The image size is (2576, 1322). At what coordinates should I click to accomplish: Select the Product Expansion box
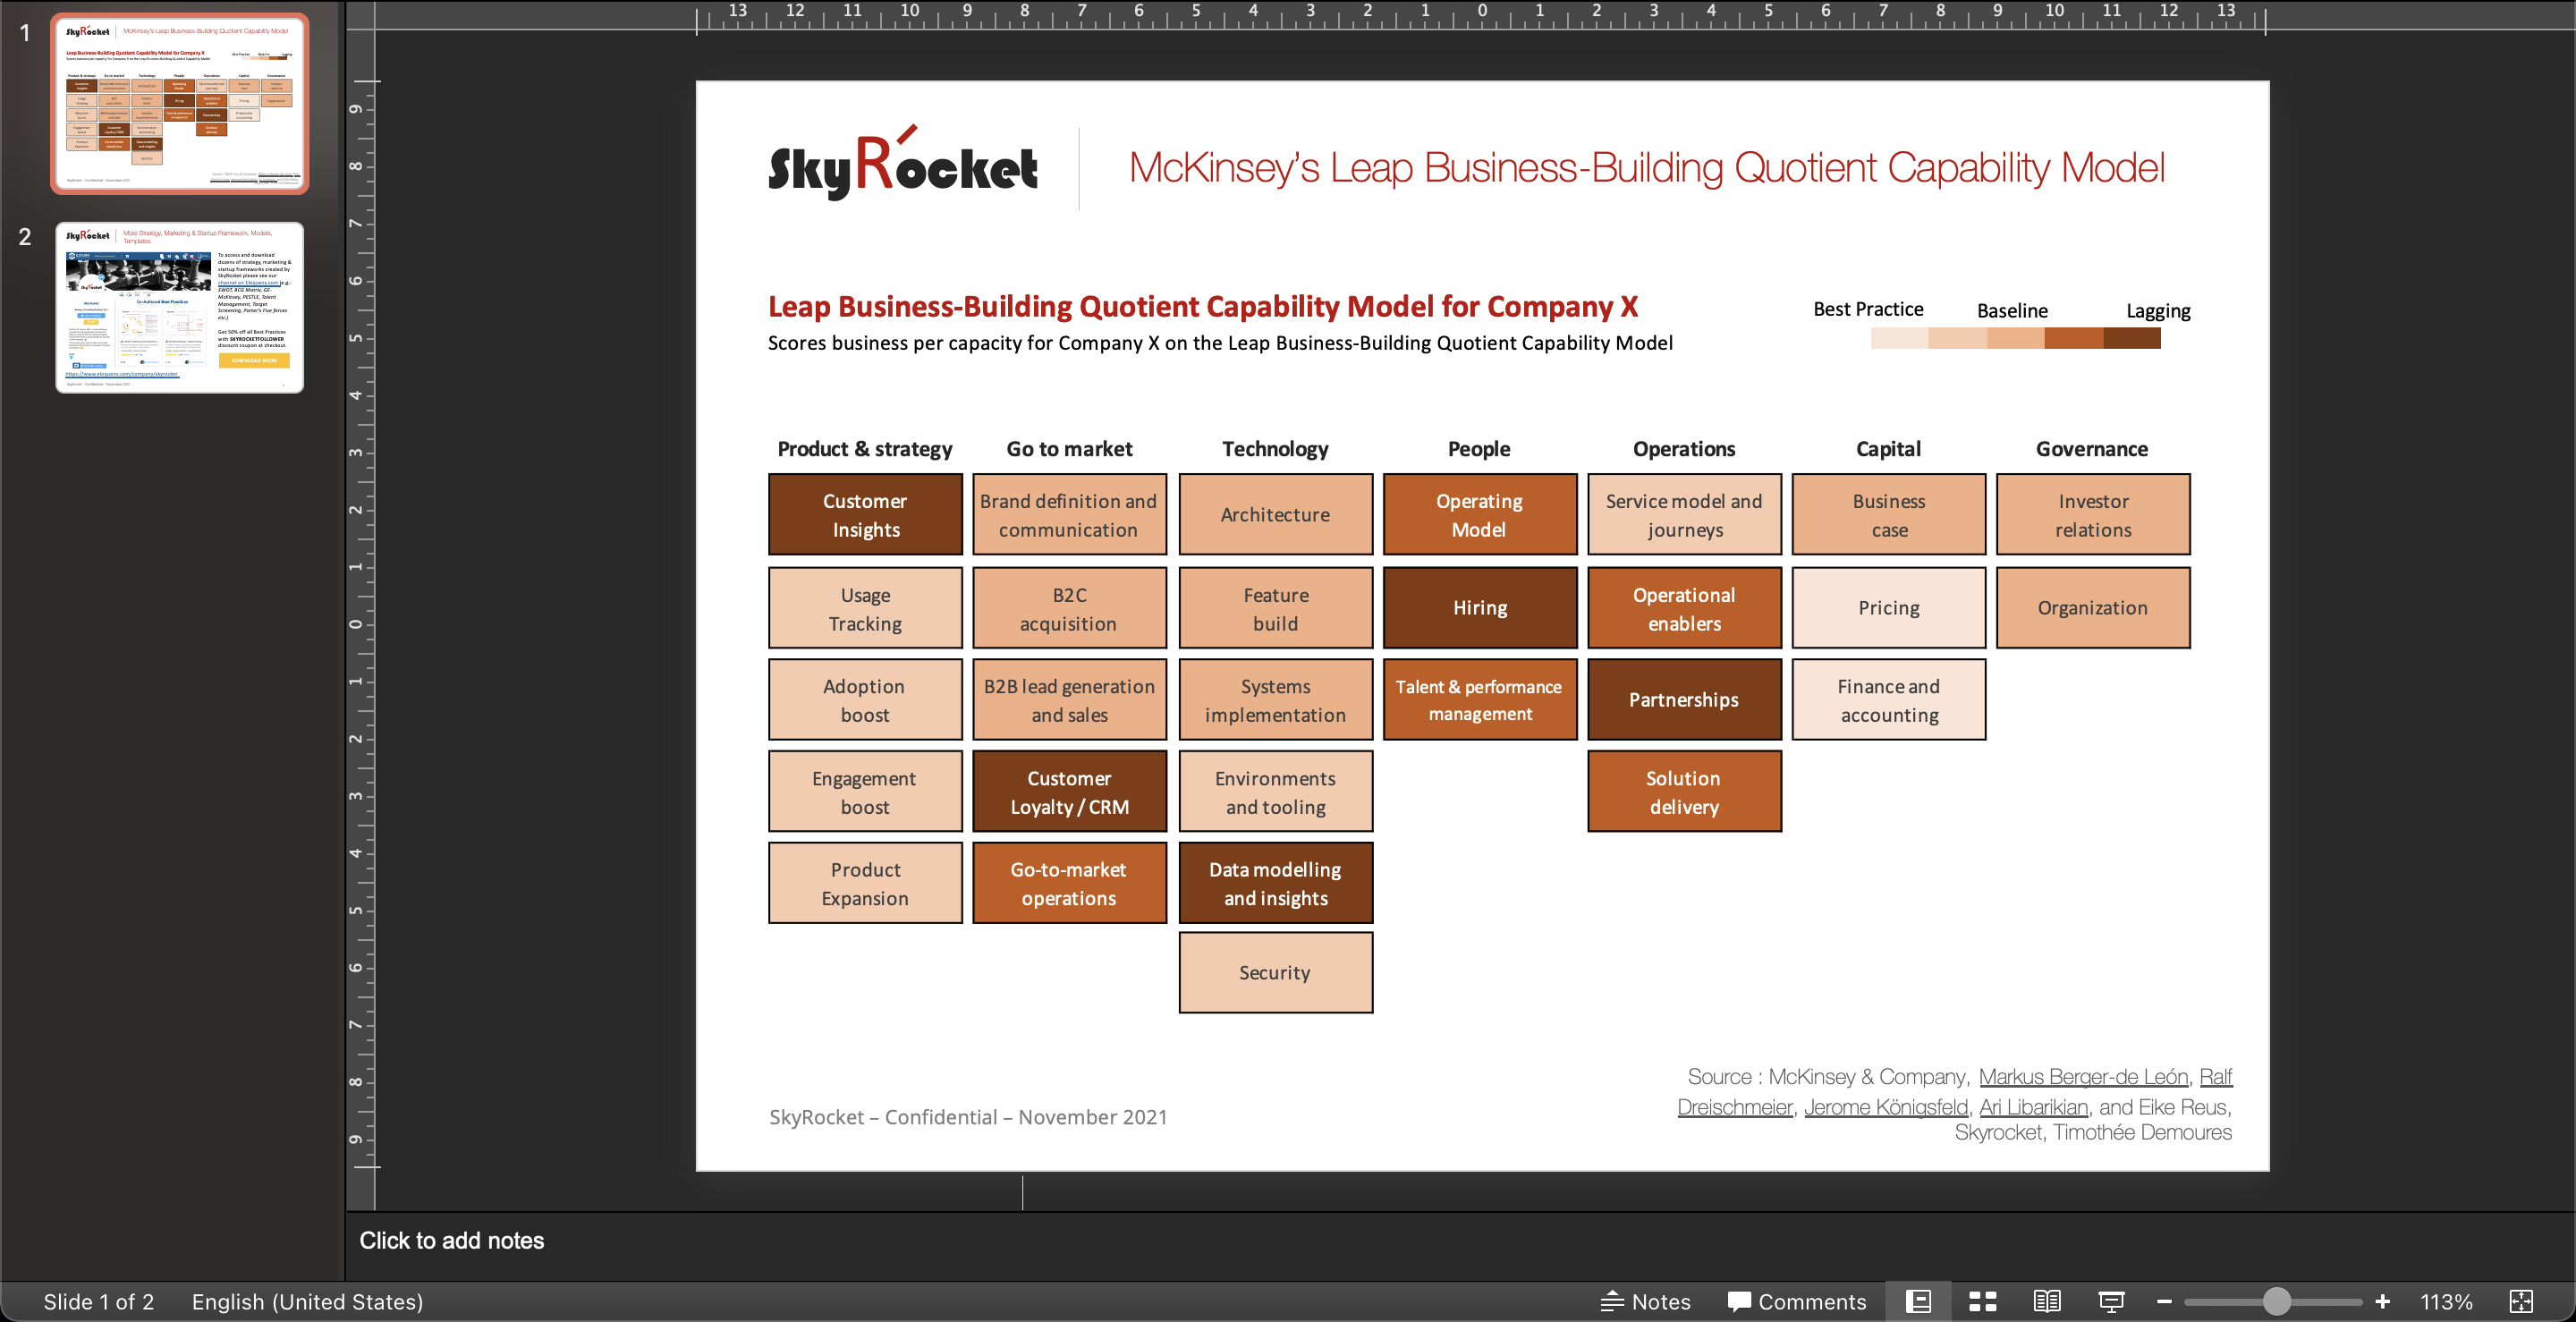865,883
